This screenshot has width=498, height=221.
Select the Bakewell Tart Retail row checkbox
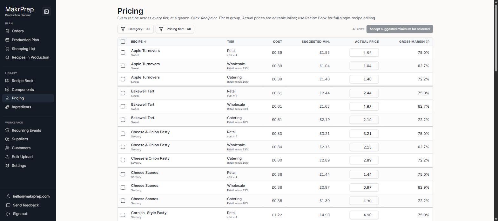click(x=123, y=93)
